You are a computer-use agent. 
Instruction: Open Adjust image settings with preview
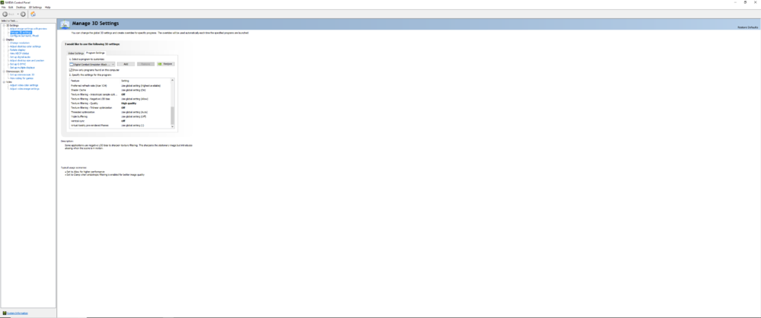click(28, 29)
